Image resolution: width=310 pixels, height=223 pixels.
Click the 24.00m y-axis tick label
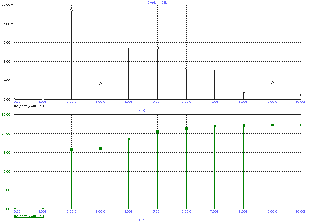(7, 133)
